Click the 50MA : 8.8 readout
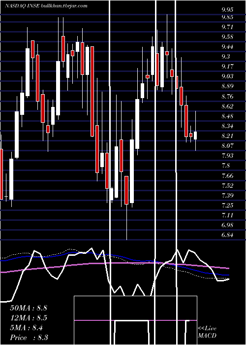The image size is (246, 345). (x=29, y=308)
